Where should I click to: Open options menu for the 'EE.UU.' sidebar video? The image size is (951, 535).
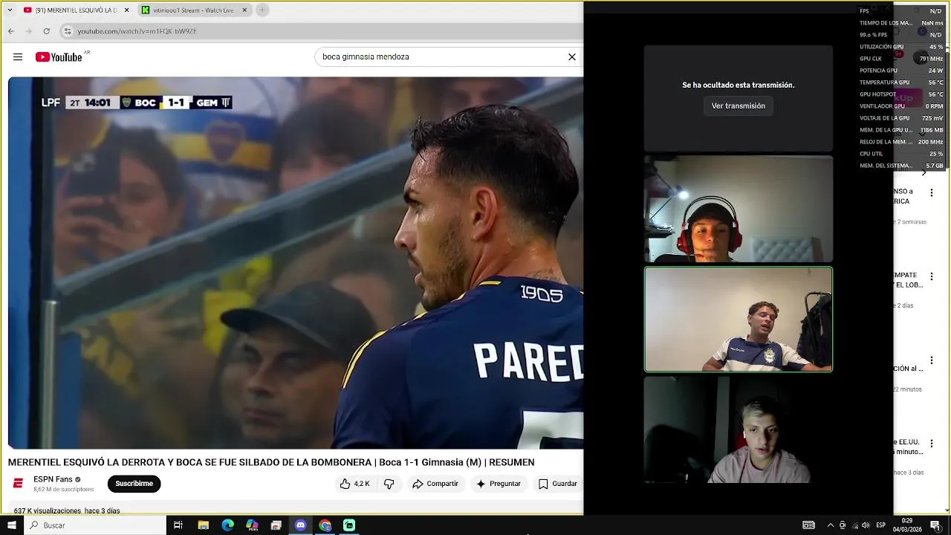932,444
